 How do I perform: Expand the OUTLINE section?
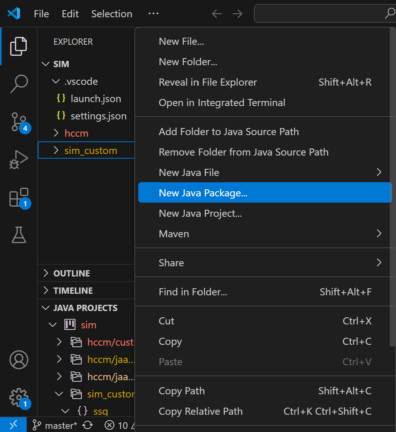click(71, 273)
